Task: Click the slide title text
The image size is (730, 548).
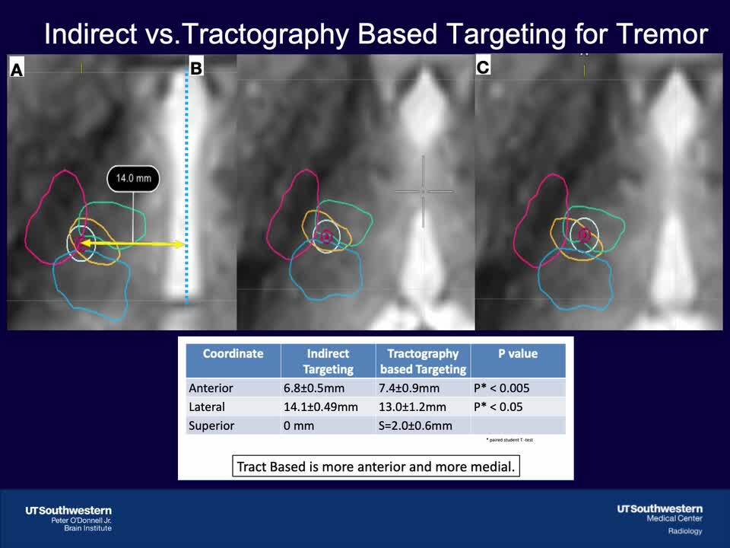Action: [376, 33]
